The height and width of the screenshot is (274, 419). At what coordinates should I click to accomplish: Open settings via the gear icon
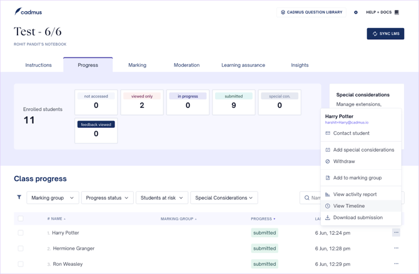click(356, 12)
